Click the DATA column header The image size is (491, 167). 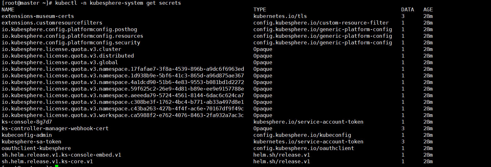[x=408, y=10]
